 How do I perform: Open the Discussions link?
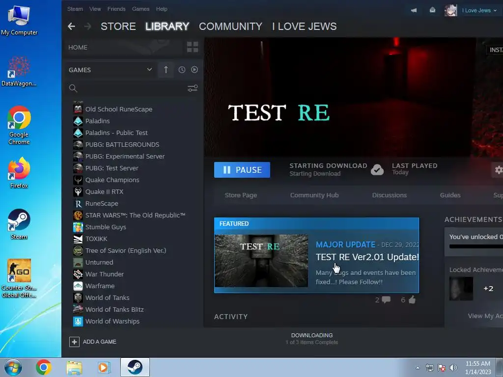[390, 195]
